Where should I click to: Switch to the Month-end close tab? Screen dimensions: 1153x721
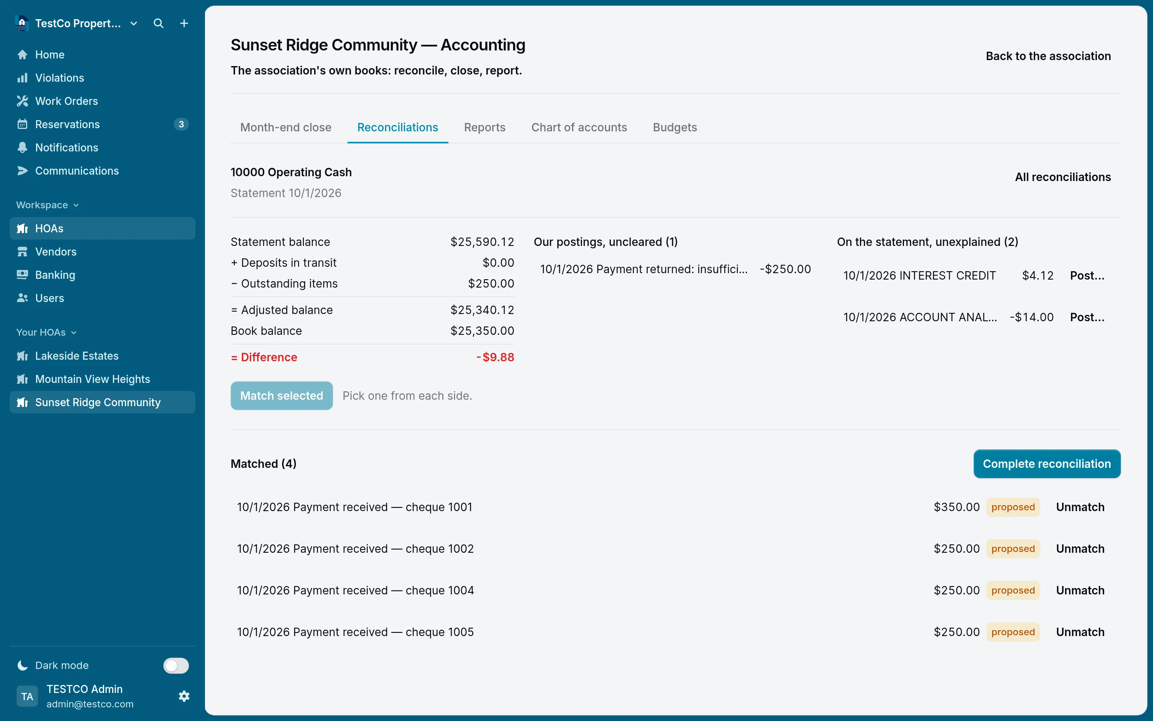click(x=286, y=127)
